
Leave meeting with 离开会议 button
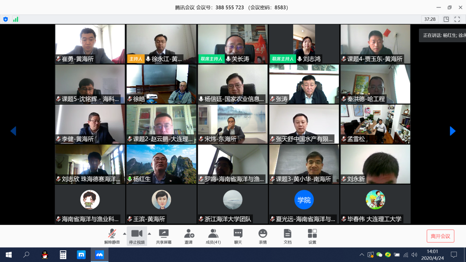(440, 236)
